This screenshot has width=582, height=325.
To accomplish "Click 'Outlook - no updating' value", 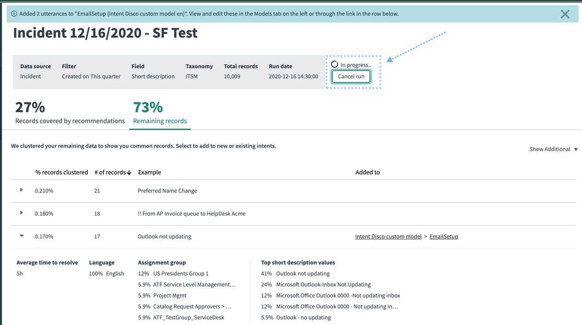I will tap(303, 318).
